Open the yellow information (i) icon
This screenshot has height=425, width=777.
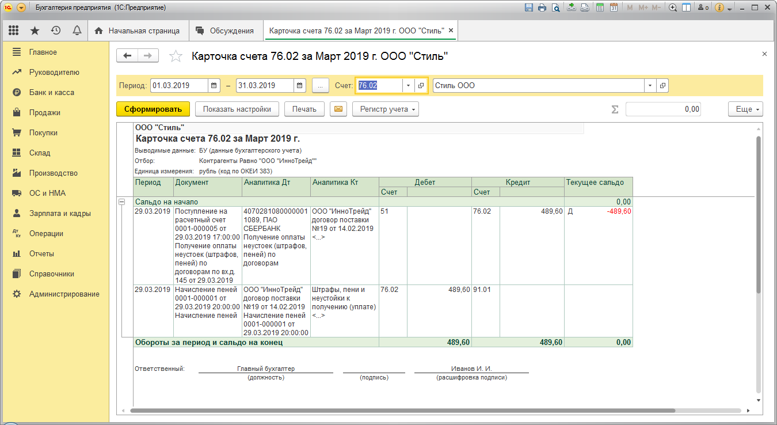[719, 7]
